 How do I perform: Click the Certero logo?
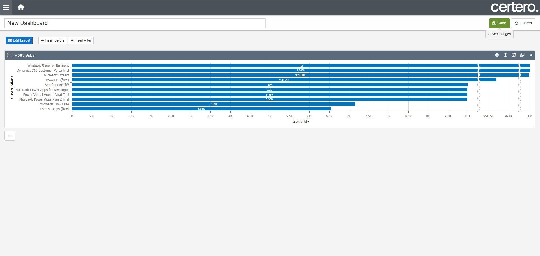coord(514,7)
